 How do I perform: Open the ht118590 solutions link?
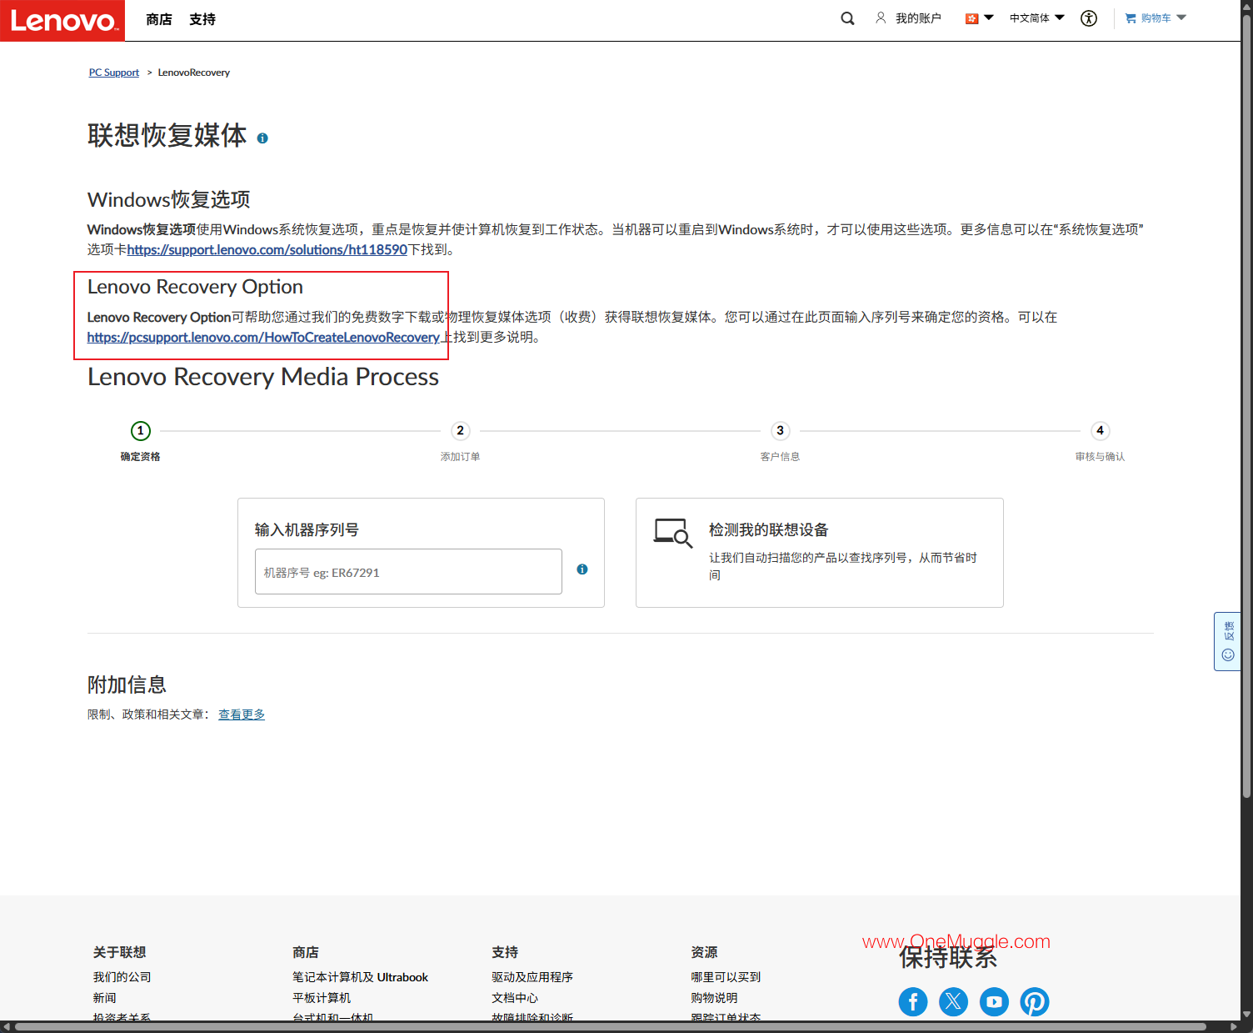267,249
